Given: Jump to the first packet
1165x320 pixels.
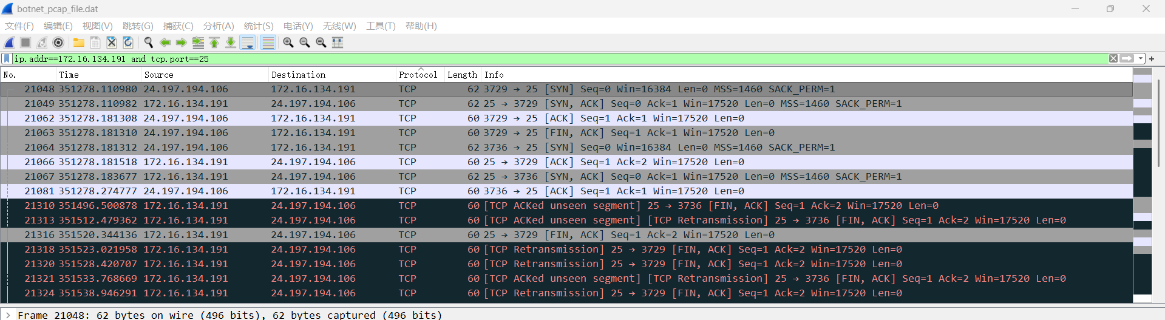Looking at the screenshot, I should point(214,43).
